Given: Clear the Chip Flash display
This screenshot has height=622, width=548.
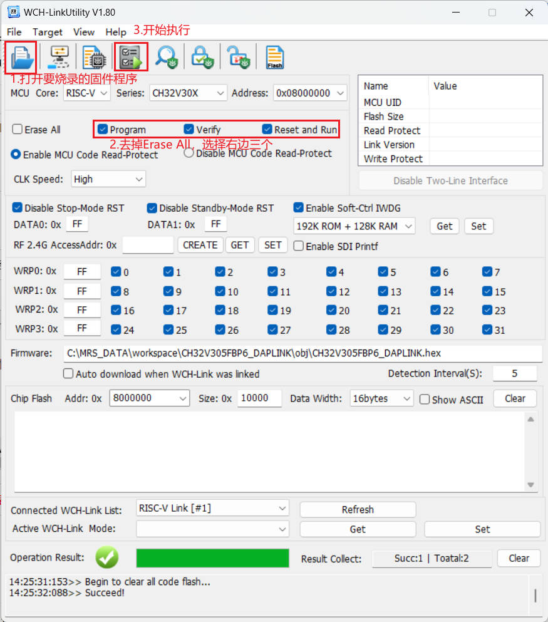Looking at the screenshot, I should coord(515,398).
